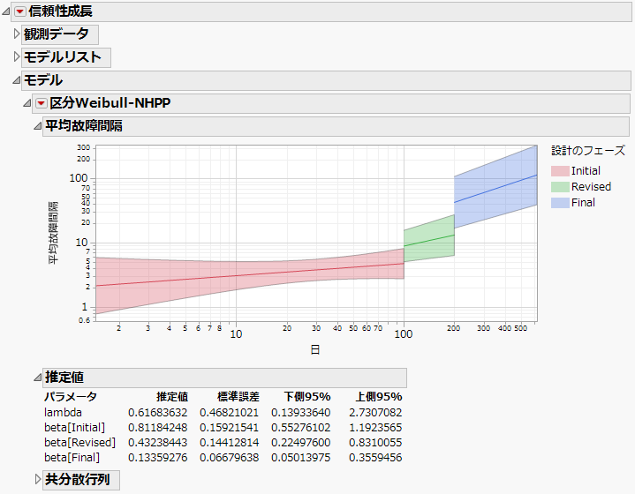Click the 標準誤差 column header
Image resolution: width=635 pixels, height=494 pixels.
click(238, 396)
